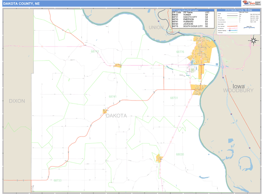Screen dimensions: 263x194
Task: Select the Hubbard town marker
Action: pos(105,111)
